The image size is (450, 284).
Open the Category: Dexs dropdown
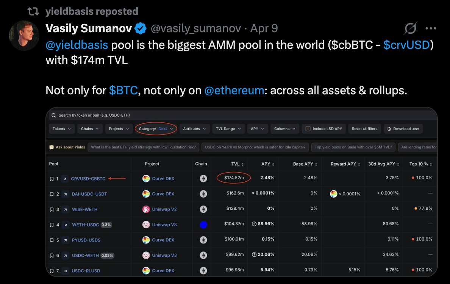(156, 129)
